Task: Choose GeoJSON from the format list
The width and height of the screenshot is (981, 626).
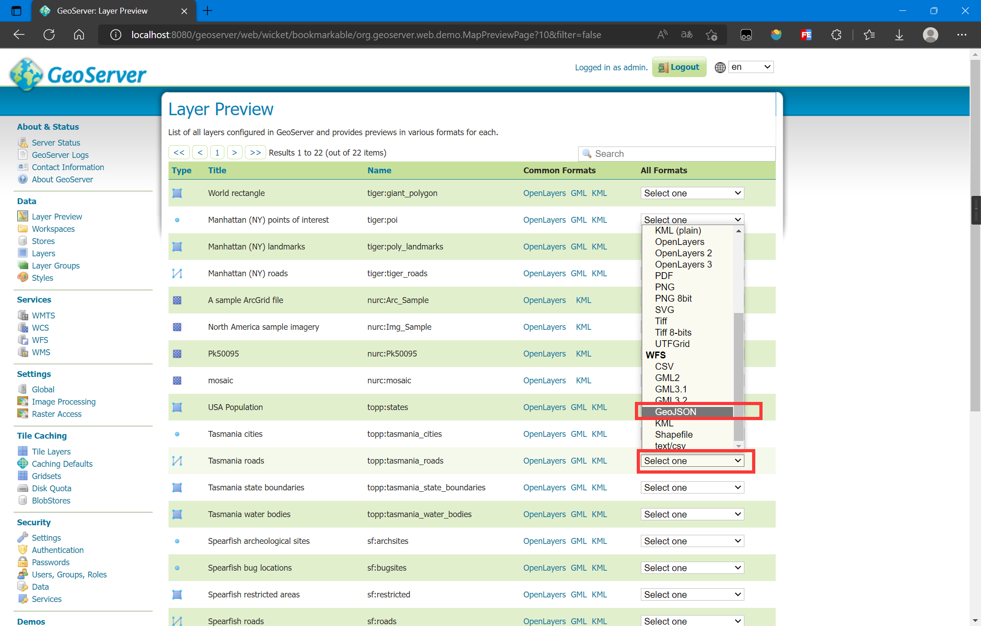Action: [688, 412]
